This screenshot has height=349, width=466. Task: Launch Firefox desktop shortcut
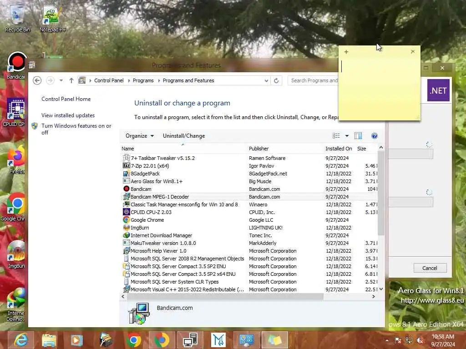[17, 160]
